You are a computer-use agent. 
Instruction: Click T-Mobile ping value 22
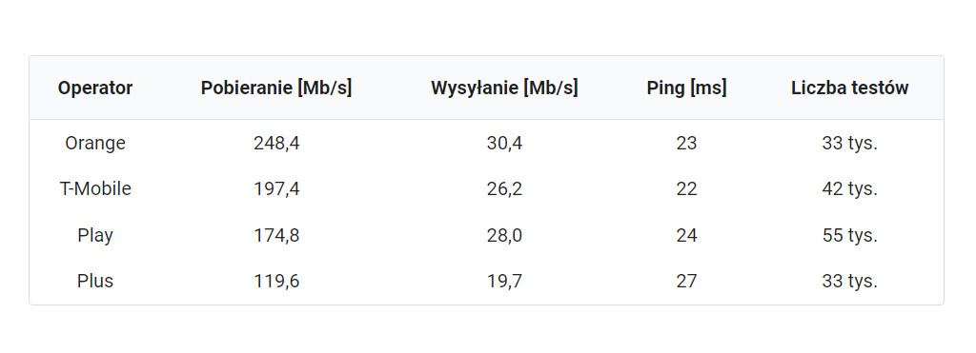coord(686,189)
